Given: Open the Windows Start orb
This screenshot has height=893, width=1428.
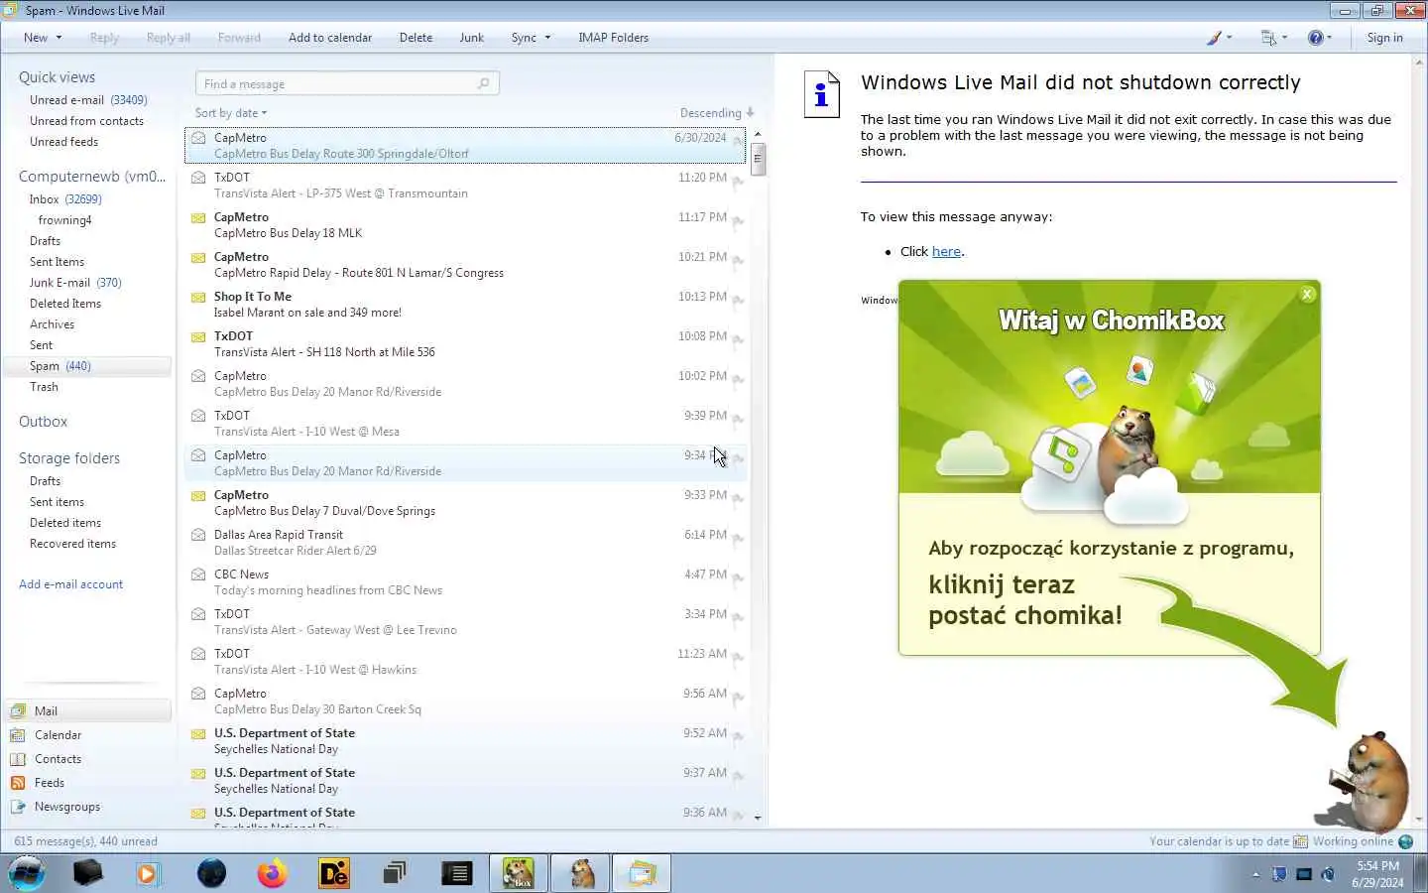Looking at the screenshot, I should tap(27, 873).
